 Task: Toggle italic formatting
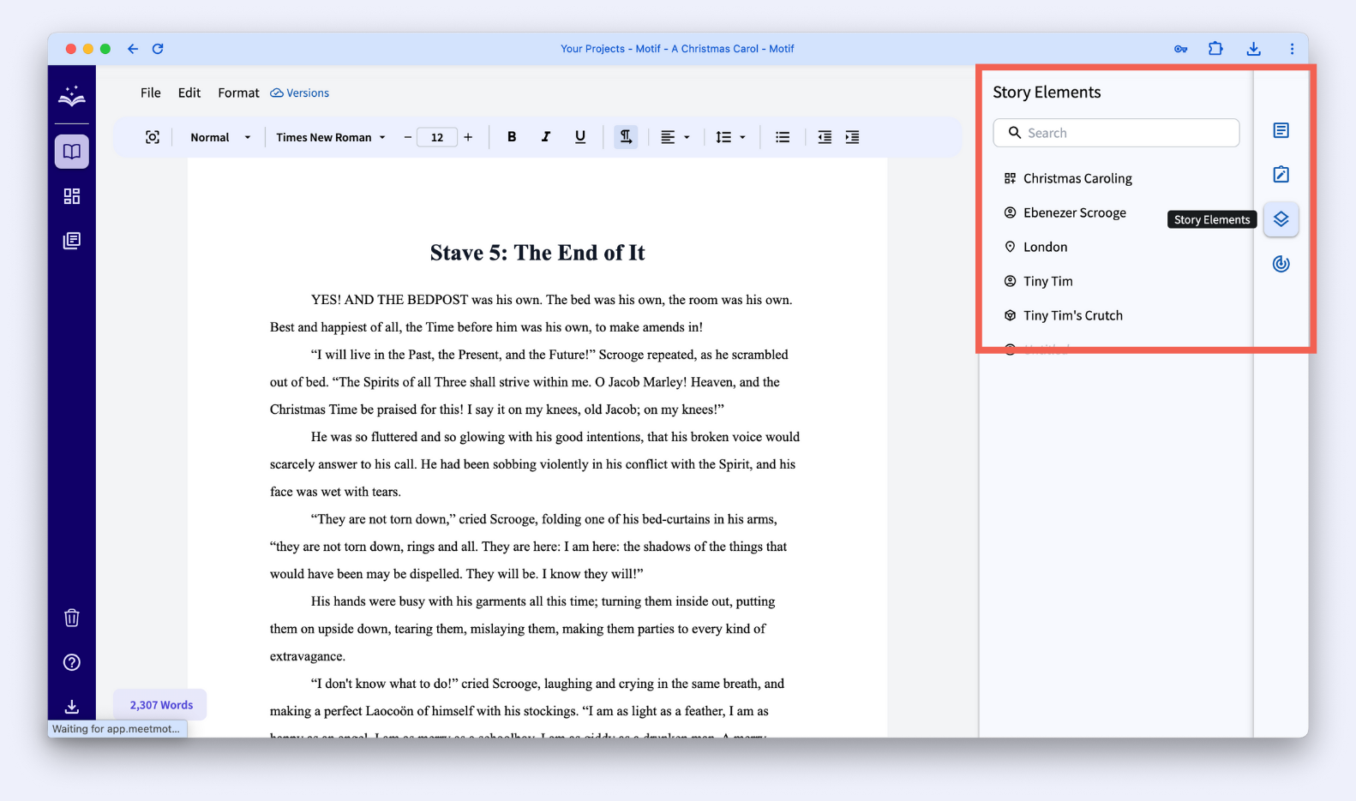[x=546, y=137]
